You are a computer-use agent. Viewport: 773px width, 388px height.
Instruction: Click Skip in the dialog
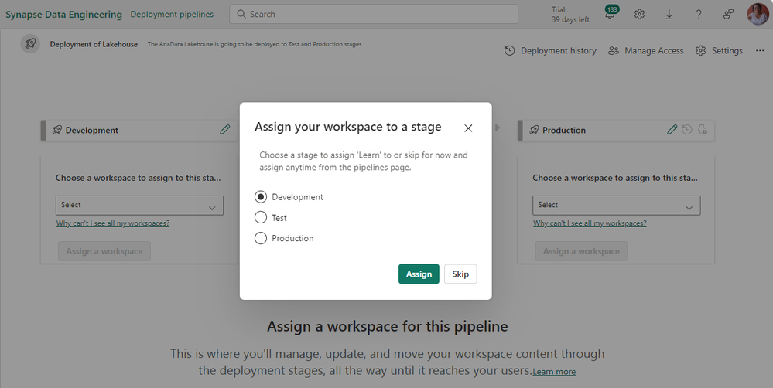pyautogui.click(x=460, y=274)
